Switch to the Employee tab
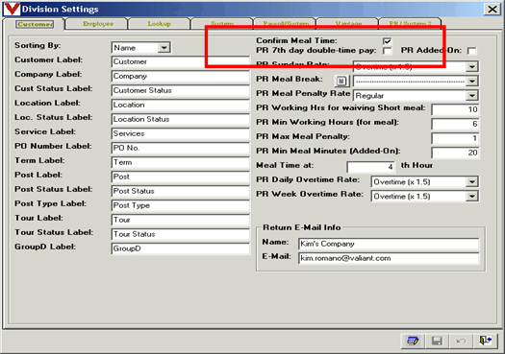 point(98,24)
